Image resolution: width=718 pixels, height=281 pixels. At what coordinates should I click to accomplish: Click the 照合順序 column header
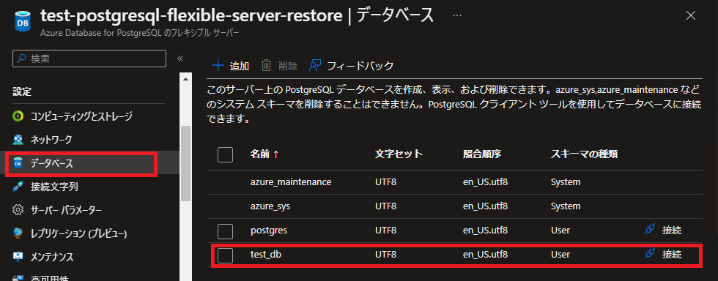click(482, 154)
